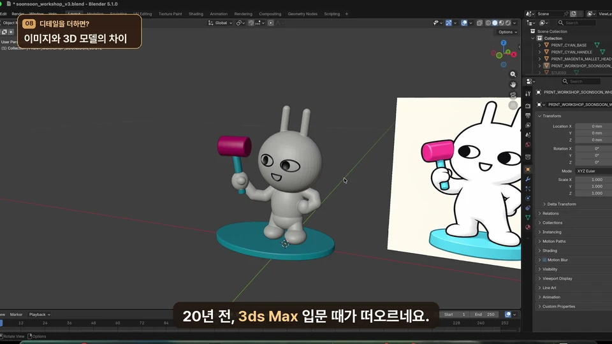Open the Global transform orientation dropdown

pyautogui.click(x=220, y=23)
